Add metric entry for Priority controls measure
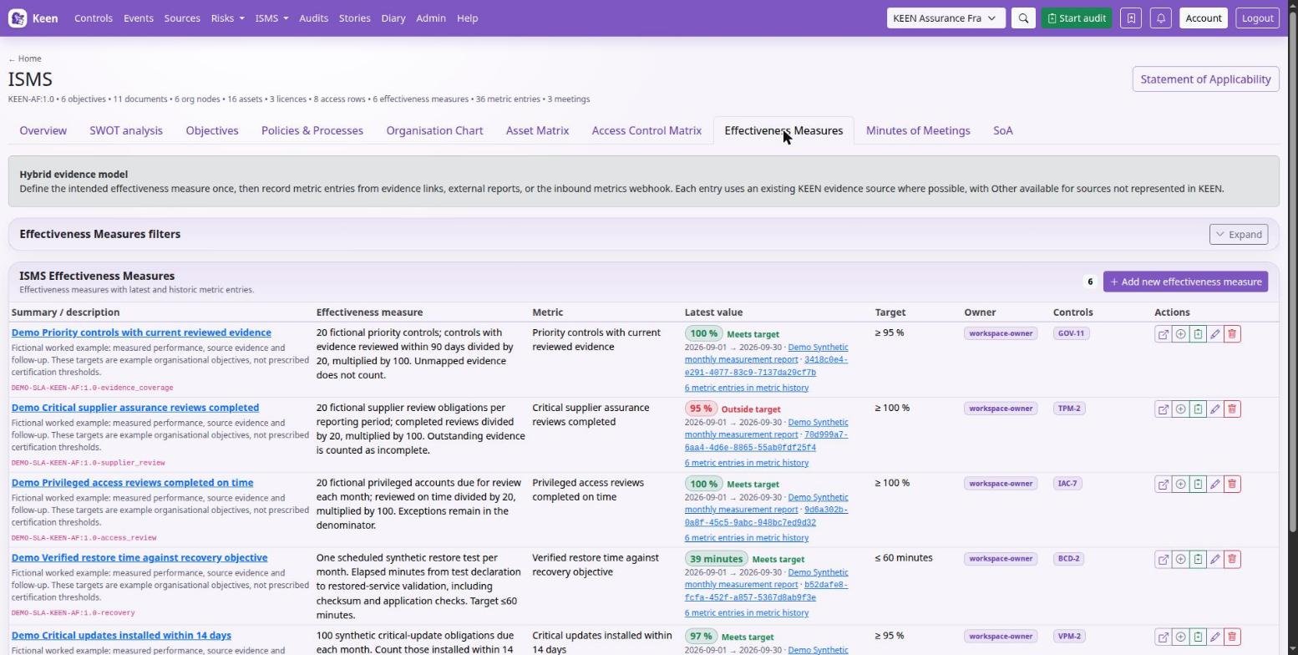Viewport: 1298px width, 655px height. tap(1180, 334)
